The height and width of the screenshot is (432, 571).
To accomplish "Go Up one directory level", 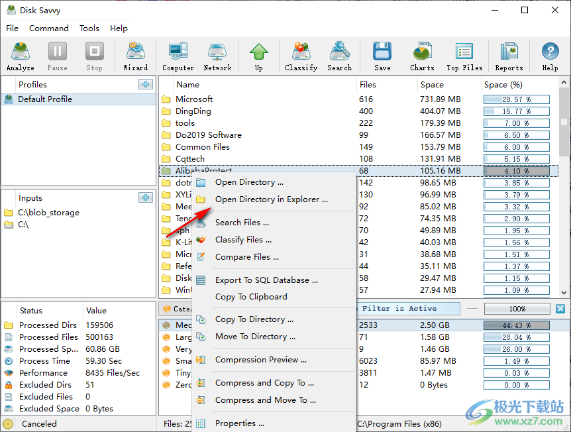I will pyautogui.click(x=259, y=56).
